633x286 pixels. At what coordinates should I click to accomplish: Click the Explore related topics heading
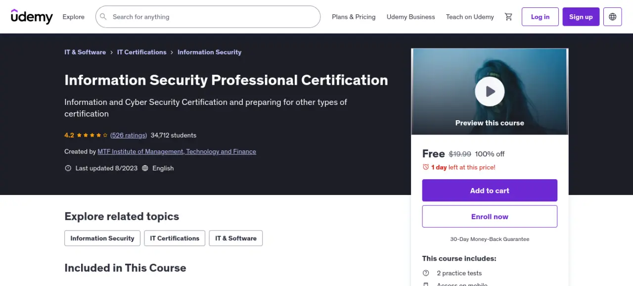tap(122, 216)
